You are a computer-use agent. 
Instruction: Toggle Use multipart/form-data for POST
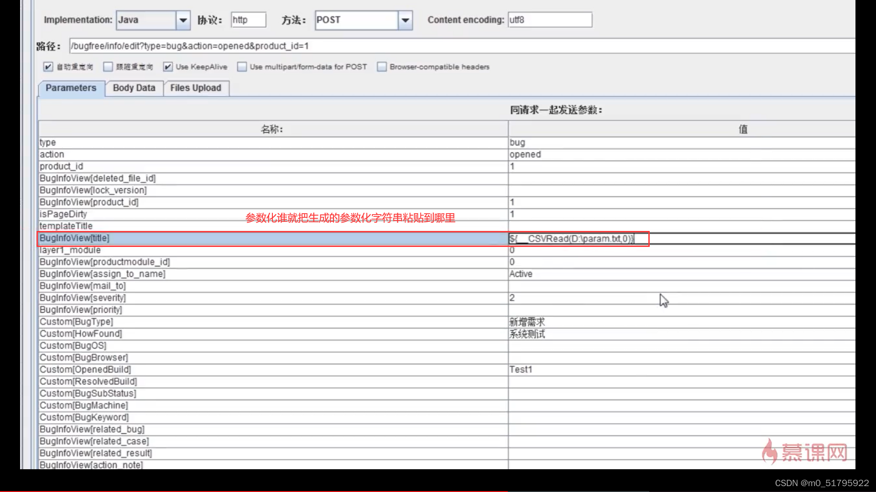point(242,67)
